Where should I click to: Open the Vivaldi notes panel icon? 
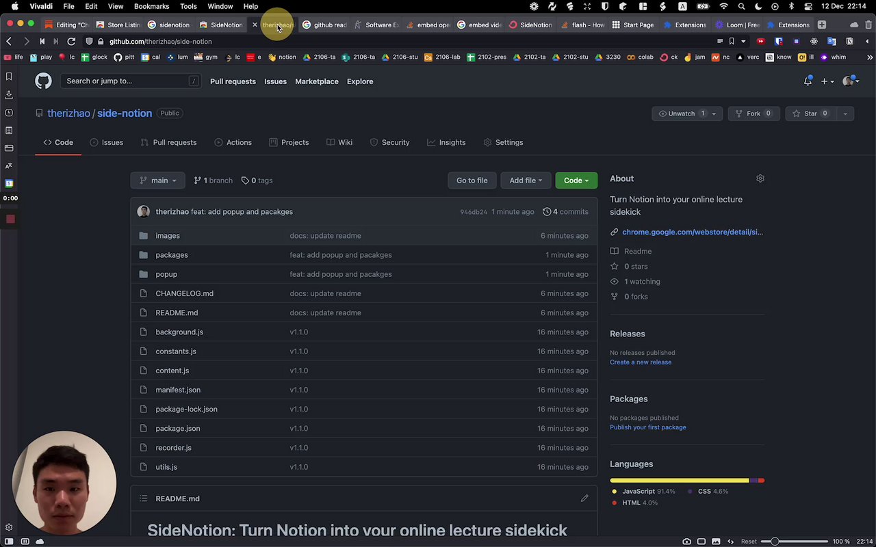click(9, 130)
